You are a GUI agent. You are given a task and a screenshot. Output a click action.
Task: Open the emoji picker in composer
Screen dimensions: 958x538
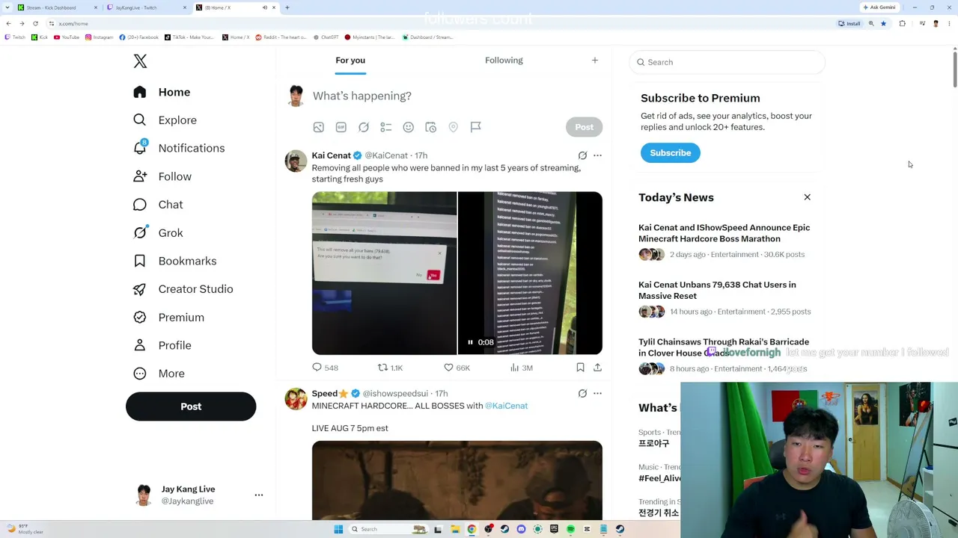pyautogui.click(x=409, y=127)
